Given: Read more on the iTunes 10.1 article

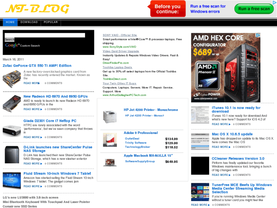Looking at the screenshot, I should click(x=221, y=124).
